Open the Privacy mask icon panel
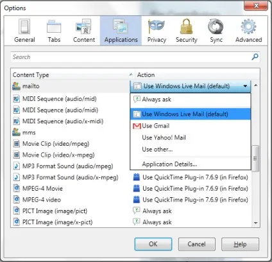This screenshot has height=262, width=272. point(157,31)
